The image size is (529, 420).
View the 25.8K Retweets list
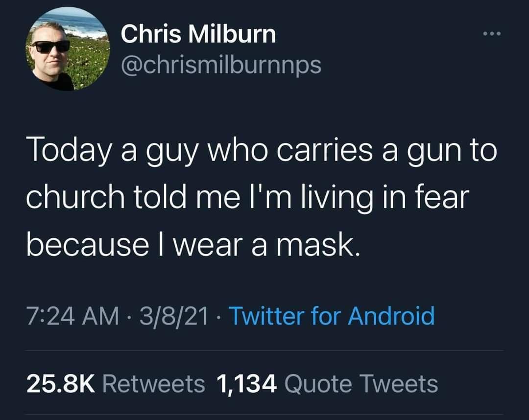116,384
